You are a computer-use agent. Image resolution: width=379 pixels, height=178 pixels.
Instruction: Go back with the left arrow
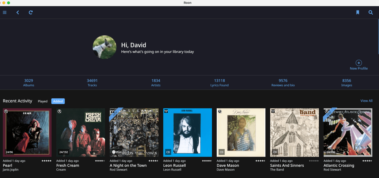point(18,13)
